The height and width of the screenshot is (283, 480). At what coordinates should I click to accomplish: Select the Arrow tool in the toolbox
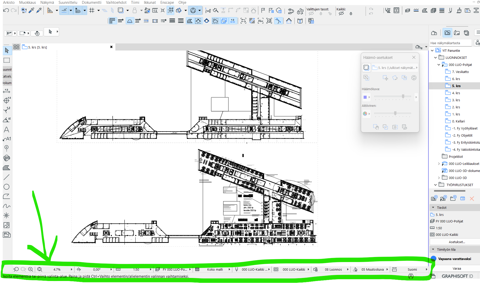pos(7,50)
